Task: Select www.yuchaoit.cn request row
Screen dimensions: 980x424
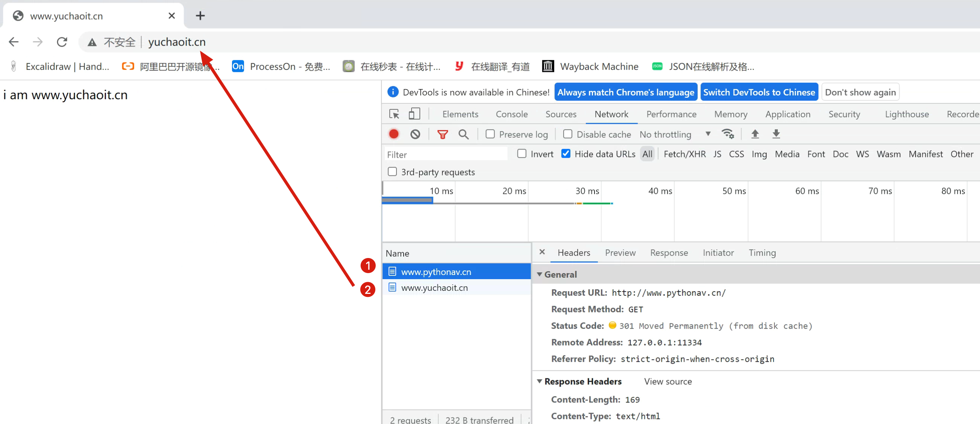Action: coord(435,288)
